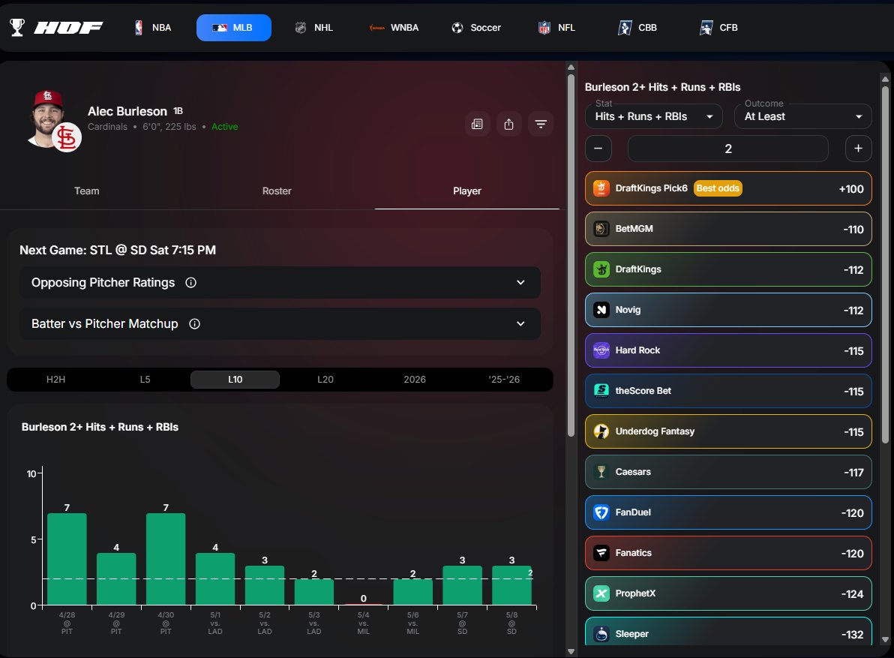
Task: Click the 5/8 @ SD bar in chart
Action: (512, 585)
